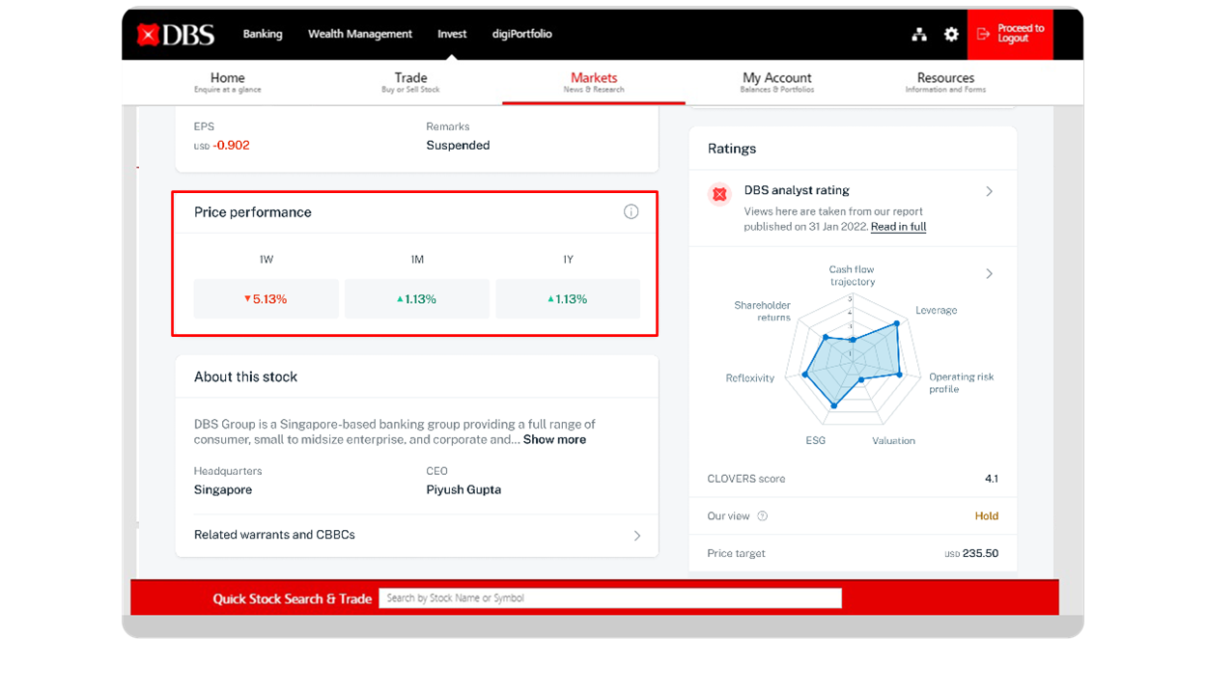This screenshot has width=1207, height=695.
Task: Click Our view help icon
Action: coord(763,516)
